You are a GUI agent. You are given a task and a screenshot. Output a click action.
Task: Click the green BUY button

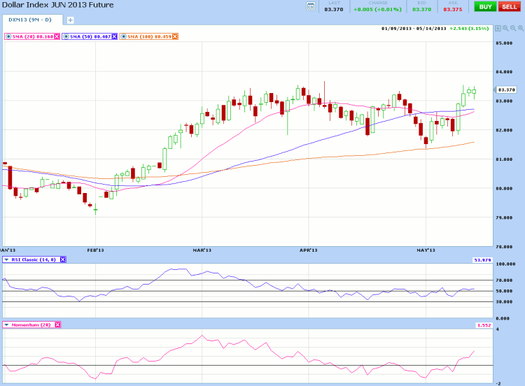[484, 6]
